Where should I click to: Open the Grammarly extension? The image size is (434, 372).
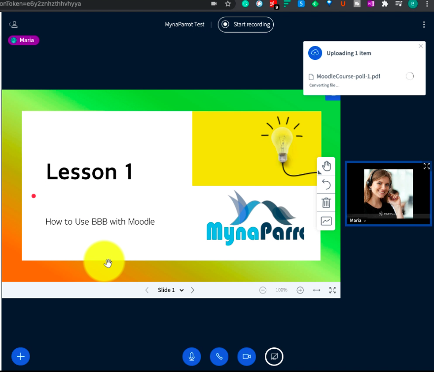click(245, 4)
